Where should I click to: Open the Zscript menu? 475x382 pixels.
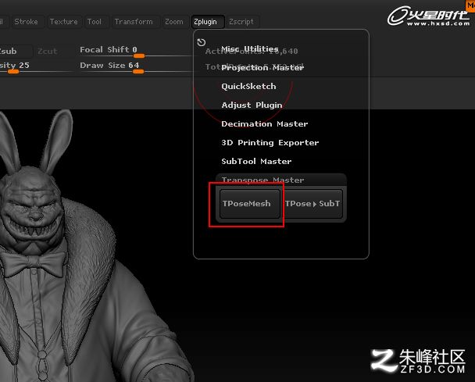(x=241, y=22)
